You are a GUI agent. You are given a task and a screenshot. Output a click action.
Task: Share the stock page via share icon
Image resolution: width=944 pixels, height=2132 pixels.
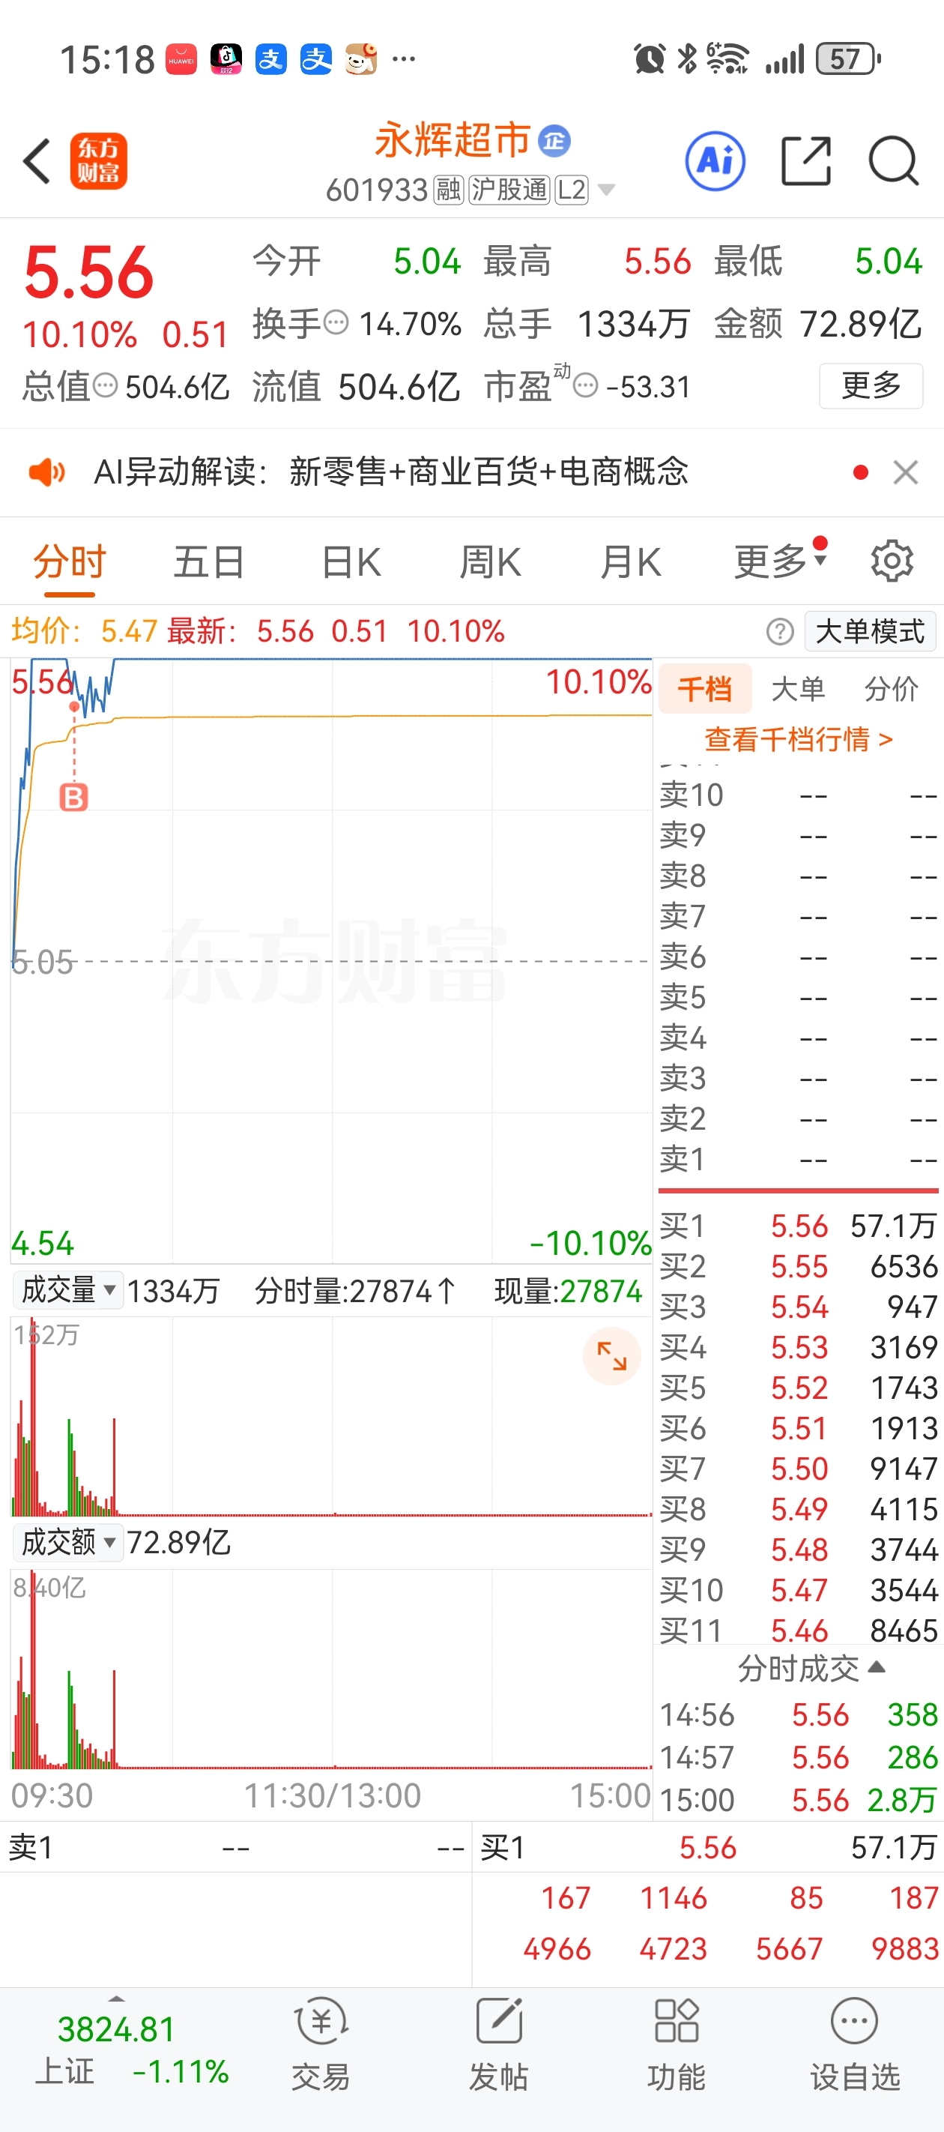(806, 160)
